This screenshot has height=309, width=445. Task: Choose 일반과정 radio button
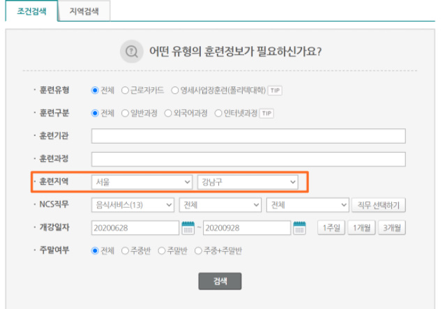coord(125,114)
